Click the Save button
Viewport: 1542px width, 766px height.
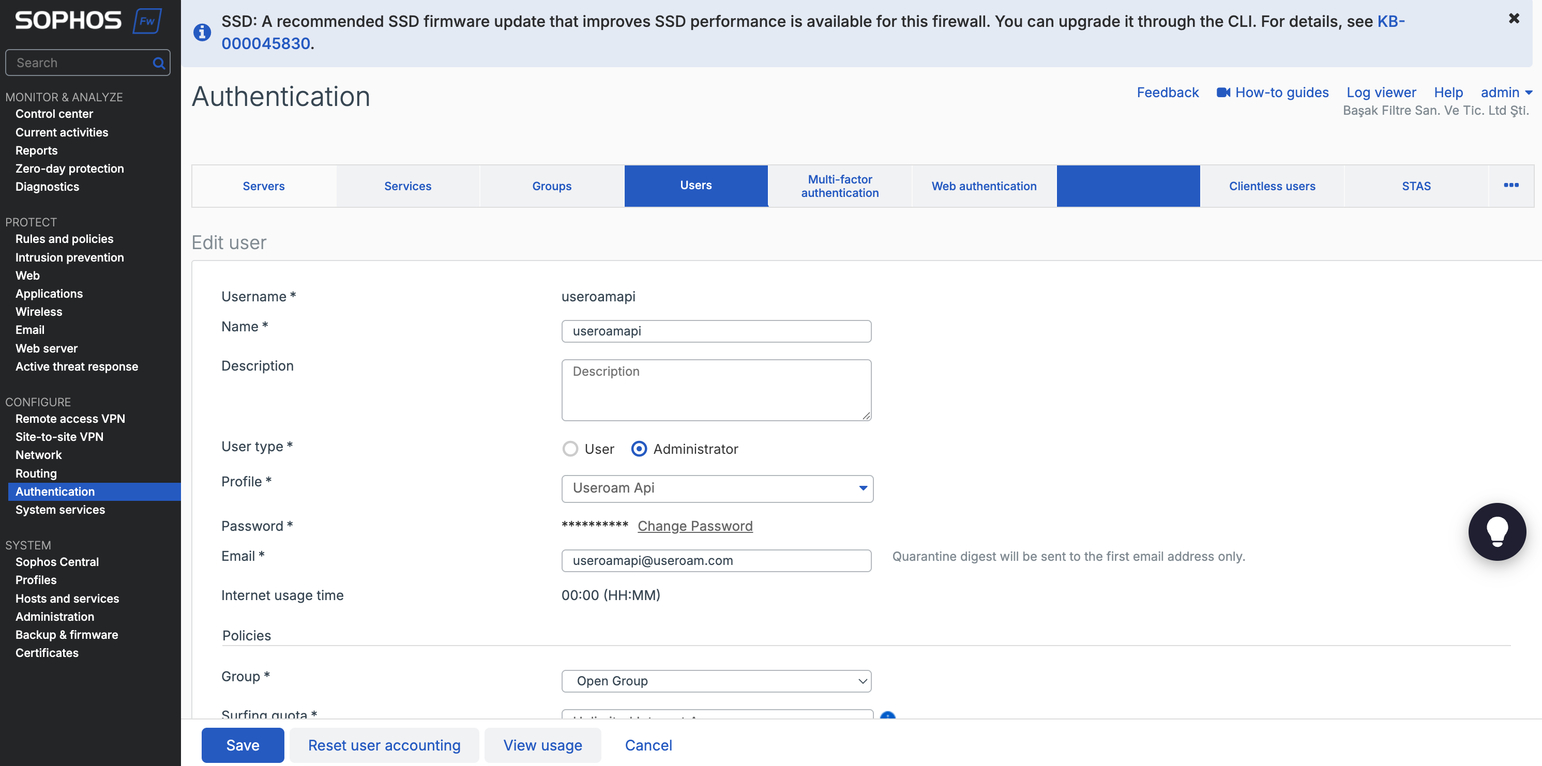(243, 745)
